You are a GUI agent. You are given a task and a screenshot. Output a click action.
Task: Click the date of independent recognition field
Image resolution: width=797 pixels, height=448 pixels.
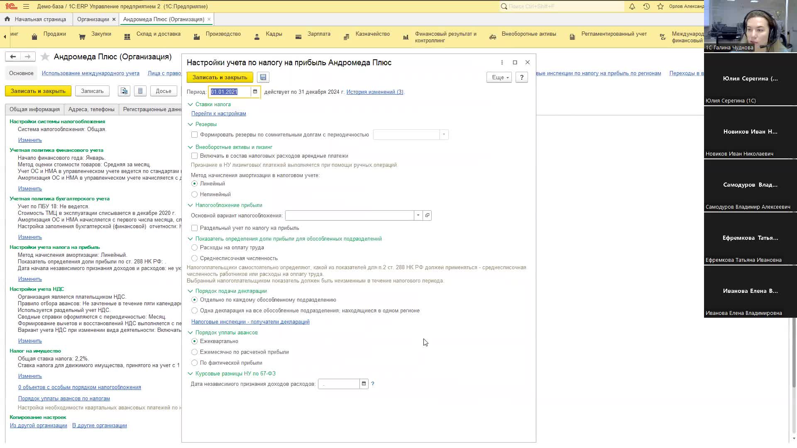click(339, 384)
